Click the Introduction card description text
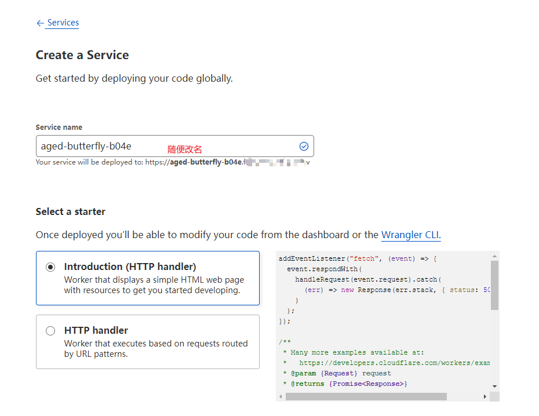This screenshot has height=416, width=539. [154, 285]
